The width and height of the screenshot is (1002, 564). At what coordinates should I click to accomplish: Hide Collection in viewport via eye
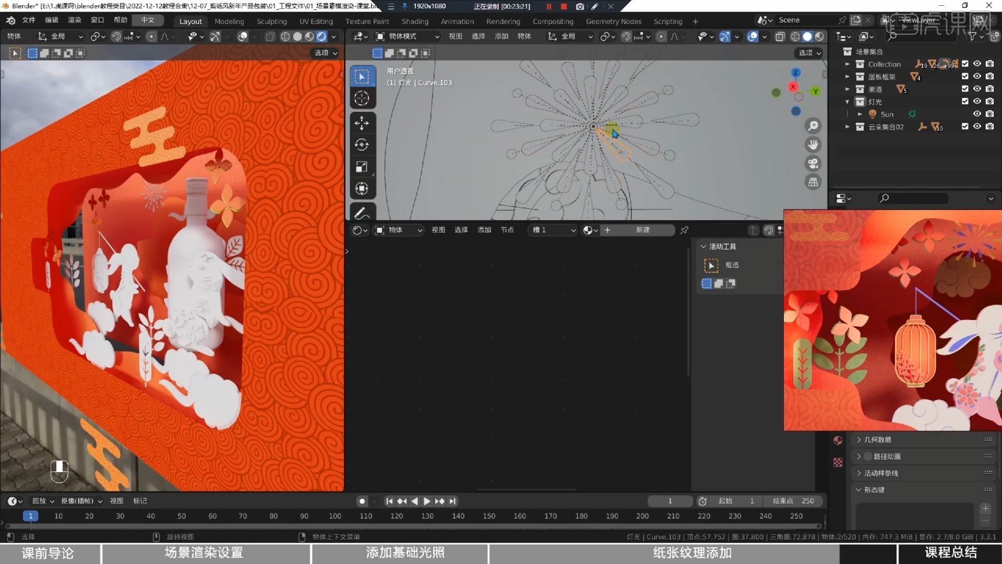[977, 64]
